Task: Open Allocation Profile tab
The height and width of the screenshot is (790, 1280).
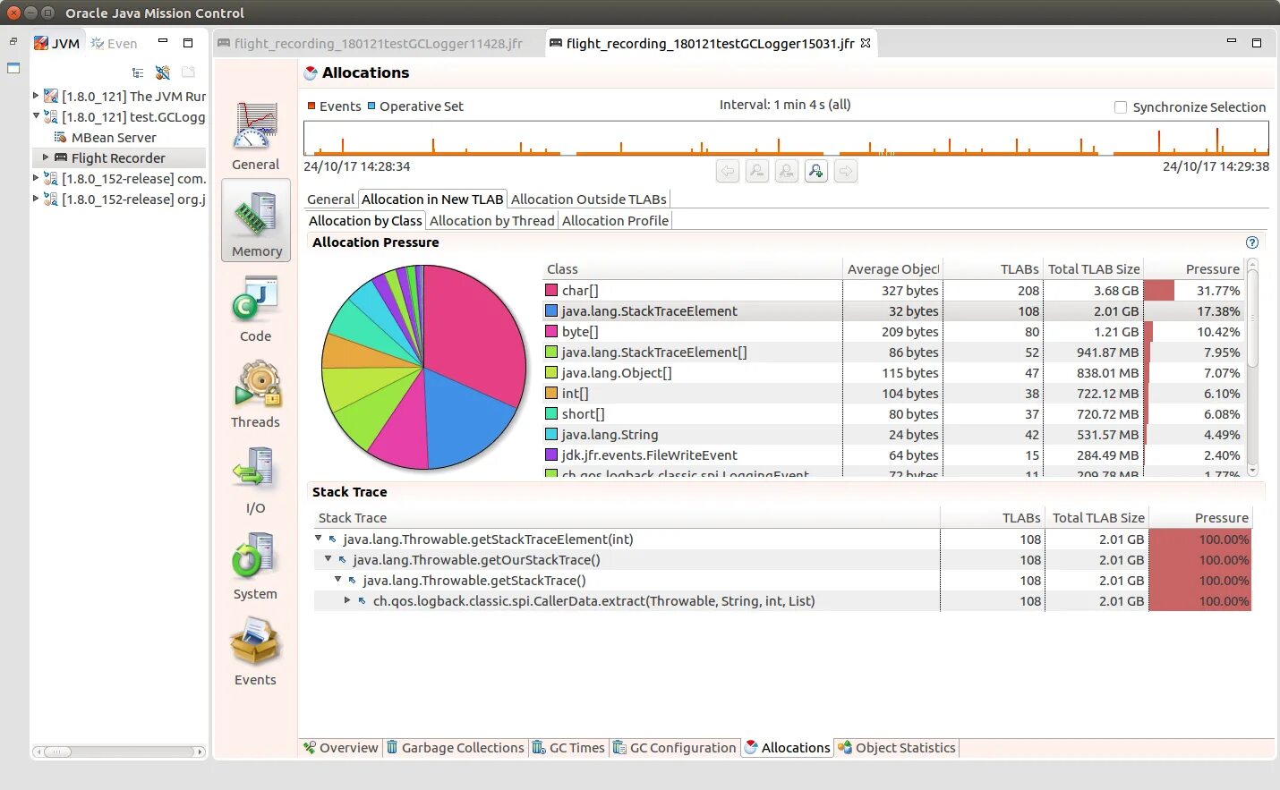Action: pyautogui.click(x=615, y=221)
